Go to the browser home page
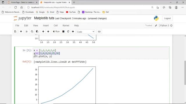The height and width of the screenshot is (104, 186). pyautogui.click(x=22, y=8)
